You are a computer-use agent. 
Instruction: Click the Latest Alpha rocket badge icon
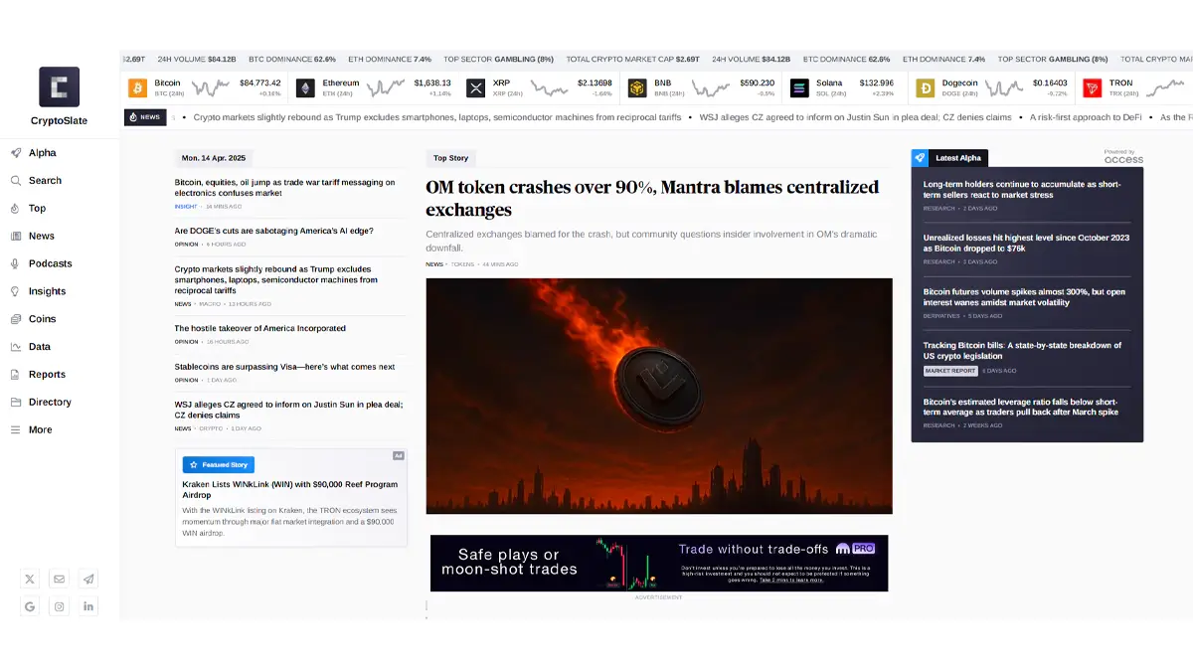click(x=921, y=158)
